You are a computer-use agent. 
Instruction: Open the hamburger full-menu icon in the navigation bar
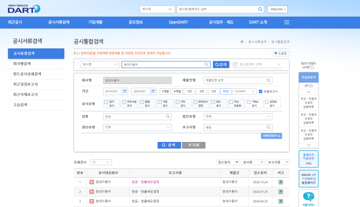pyautogui.click(x=286, y=22)
